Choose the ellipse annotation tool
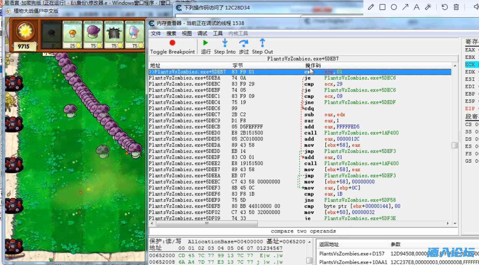 (x=394, y=7)
